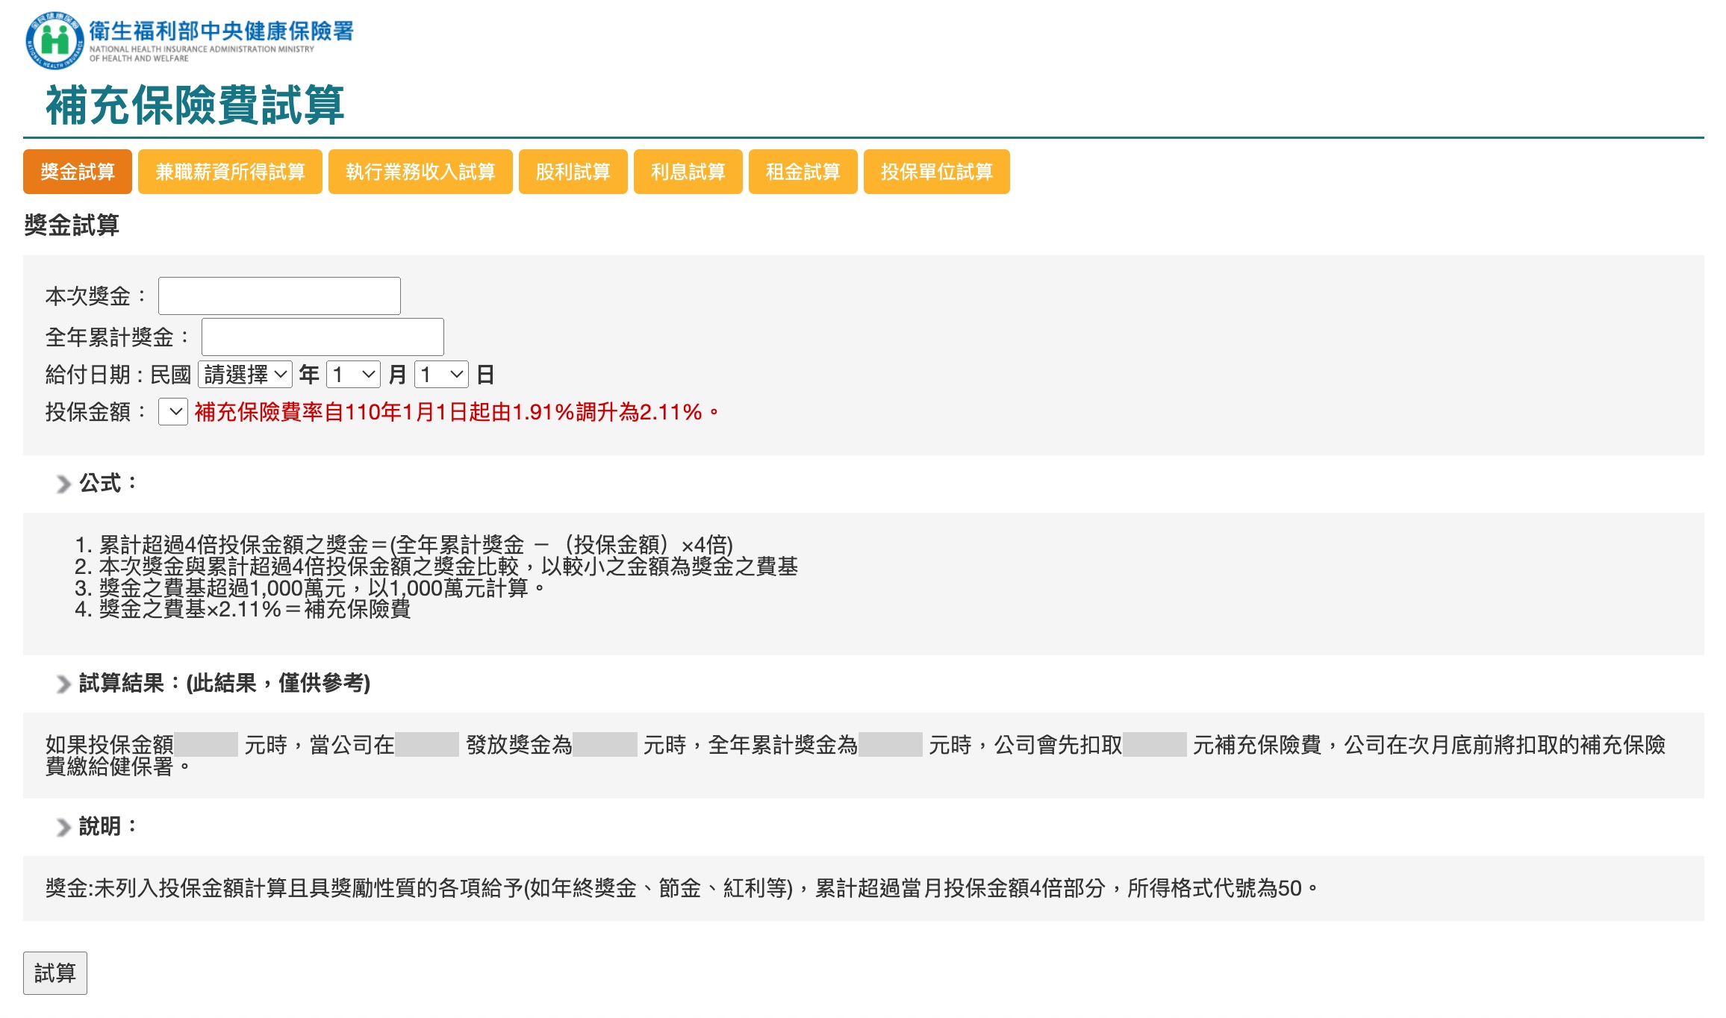
Task: Click the 補充保險費試算 page title
Action: click(x=195, y=104)
